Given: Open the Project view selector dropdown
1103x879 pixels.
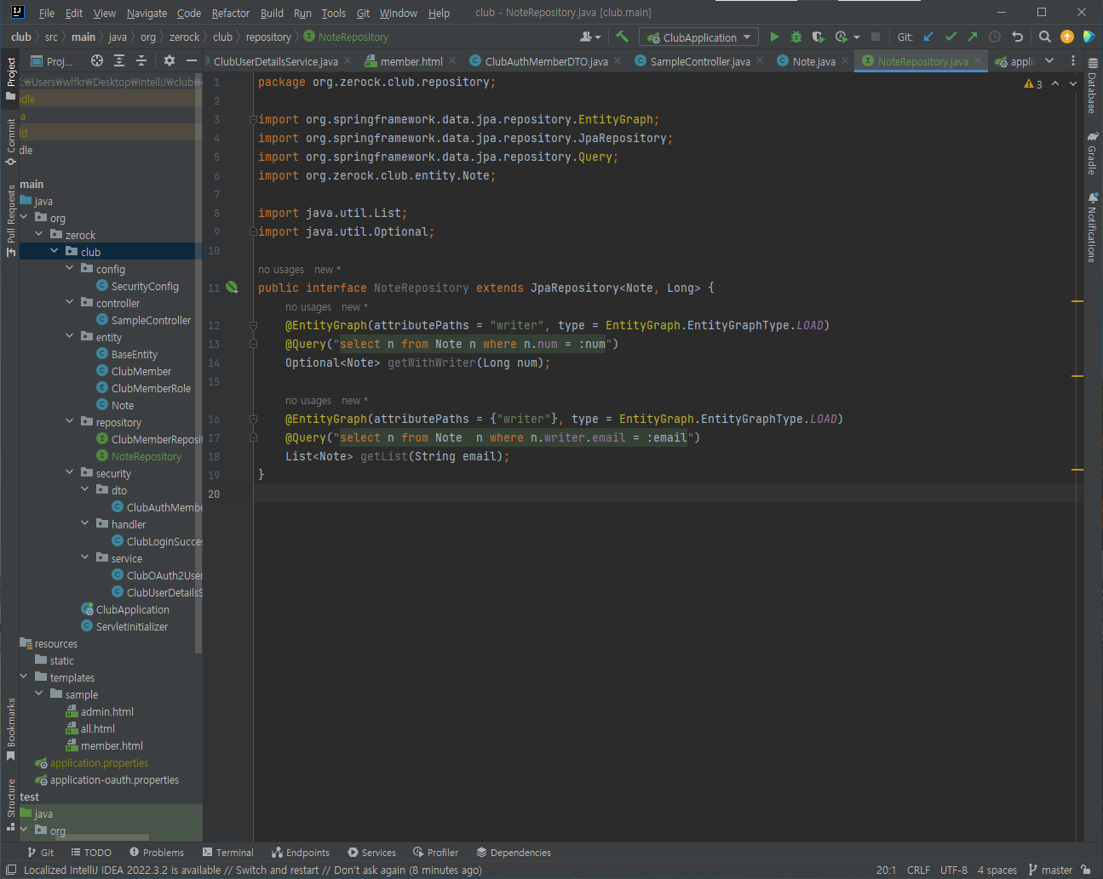Looking at the screenshot, I should 51,61.
